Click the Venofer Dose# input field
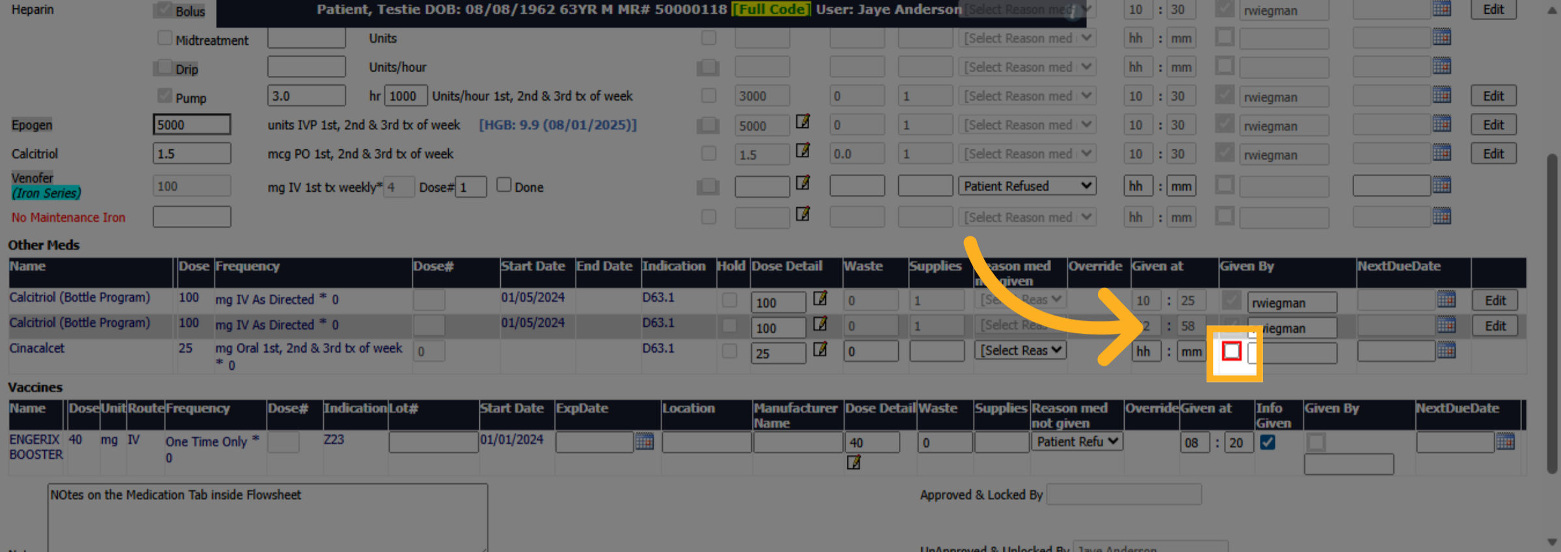 471,187
